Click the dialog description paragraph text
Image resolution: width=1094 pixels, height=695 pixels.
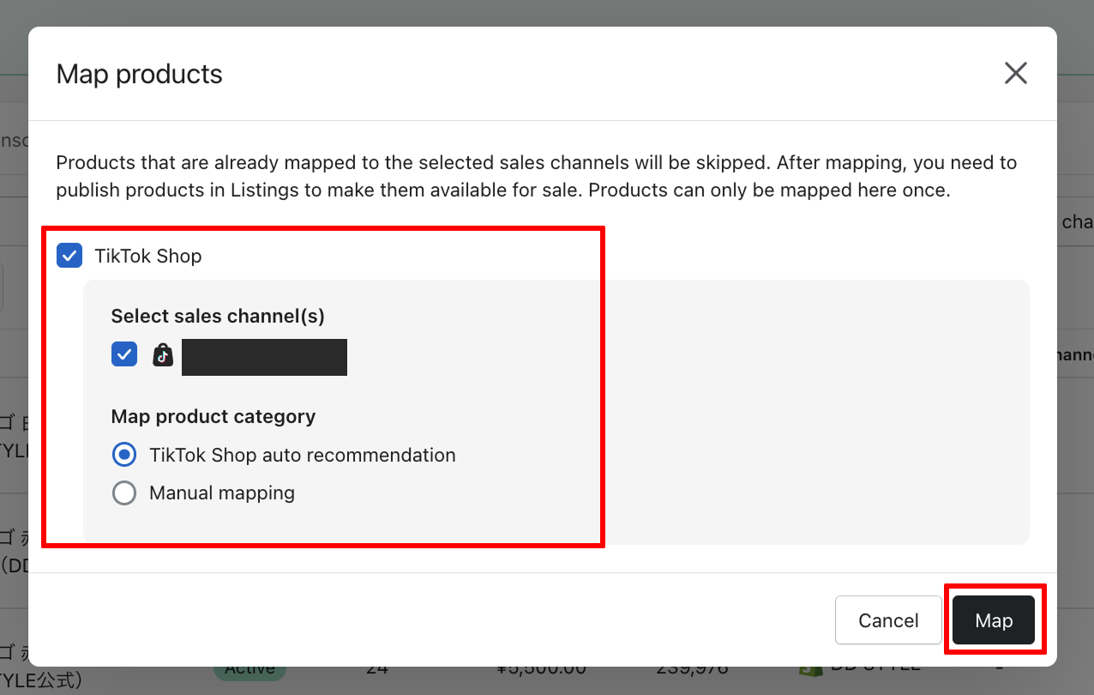(x=536, y=176)
